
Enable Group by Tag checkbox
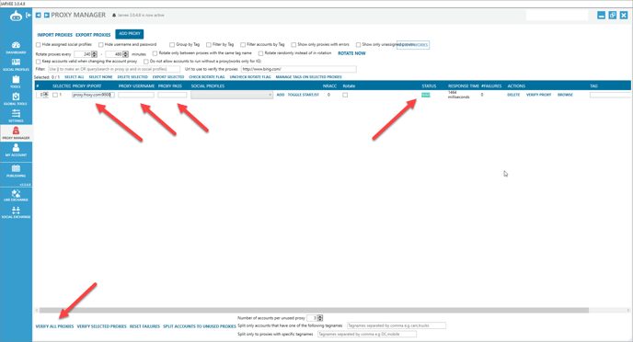point(172,45)
